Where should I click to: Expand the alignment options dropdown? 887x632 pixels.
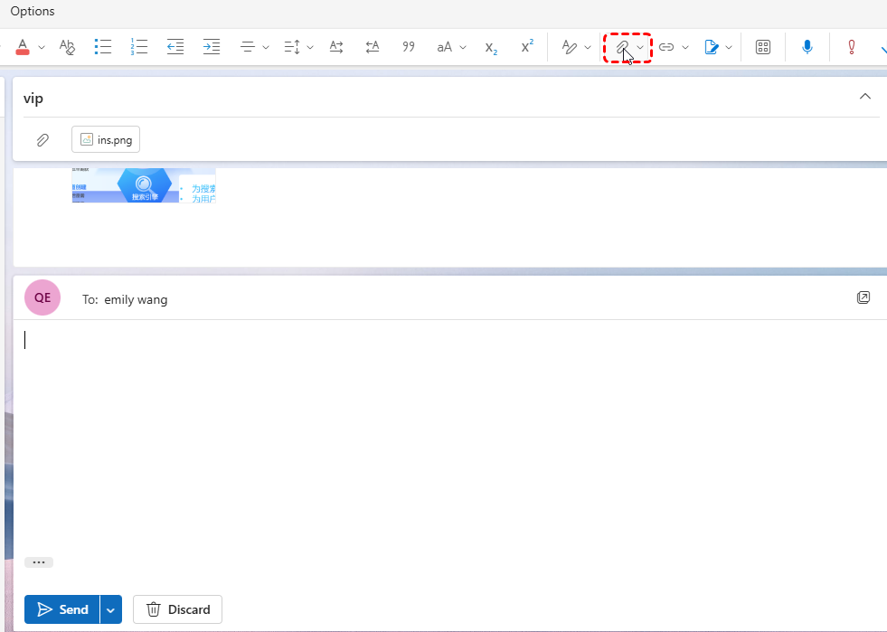coord(266,48)
